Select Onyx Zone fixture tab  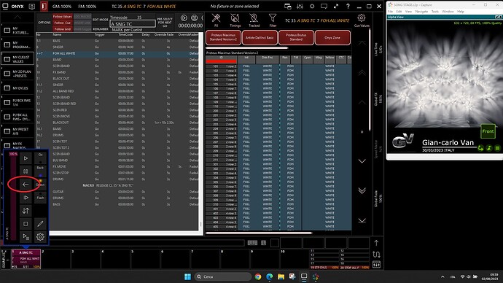[x=332, y=37]
